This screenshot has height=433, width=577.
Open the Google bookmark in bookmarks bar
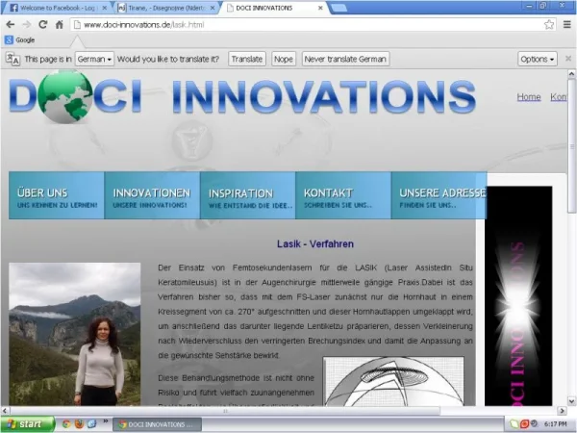pos(19,40)
